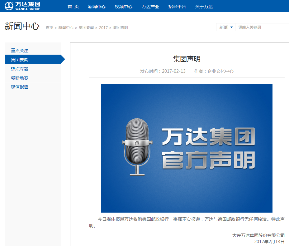Click the 新闻中心 breadcrumb link
This screenshot has height=246, width=289.
[66, 28]
